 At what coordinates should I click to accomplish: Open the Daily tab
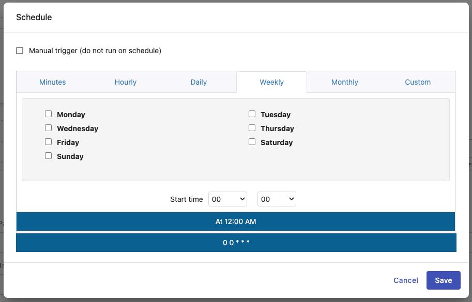pyautogui.click(x=199, y=82)
